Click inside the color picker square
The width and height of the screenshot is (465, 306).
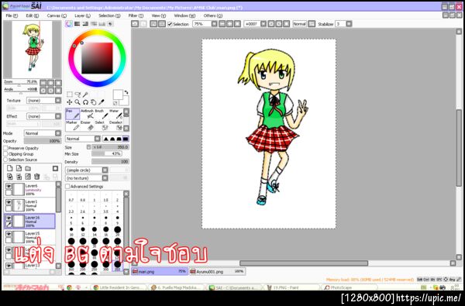tap(97, 58)
